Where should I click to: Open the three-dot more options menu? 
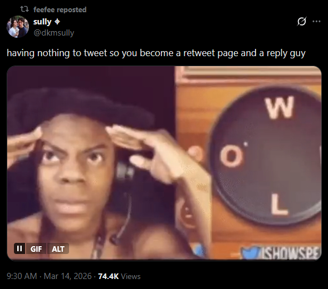click(x=316, y=21)
